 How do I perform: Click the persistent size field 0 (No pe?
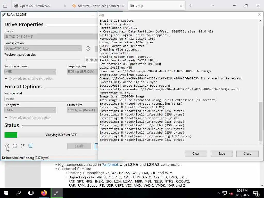[91, 60]
